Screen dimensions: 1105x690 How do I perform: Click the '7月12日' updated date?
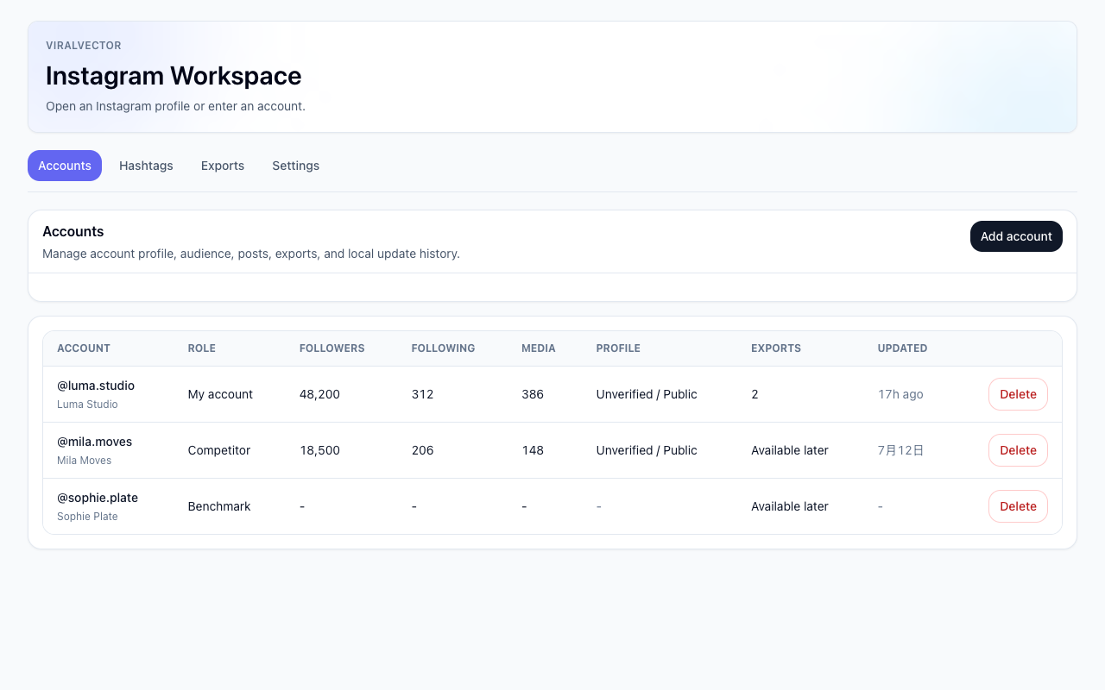[900, 450]
